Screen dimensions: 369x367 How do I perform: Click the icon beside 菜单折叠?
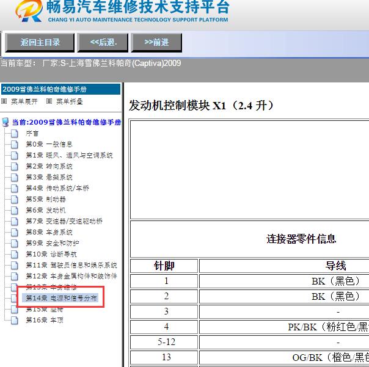[x=49, y=101]
